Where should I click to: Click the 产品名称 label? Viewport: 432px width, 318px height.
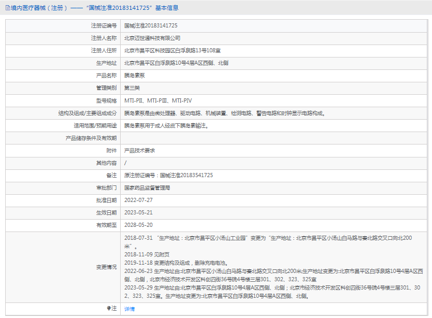click(x=106, y=76)
